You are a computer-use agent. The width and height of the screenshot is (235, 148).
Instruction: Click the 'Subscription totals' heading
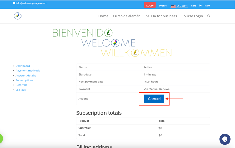pos(99,113)
